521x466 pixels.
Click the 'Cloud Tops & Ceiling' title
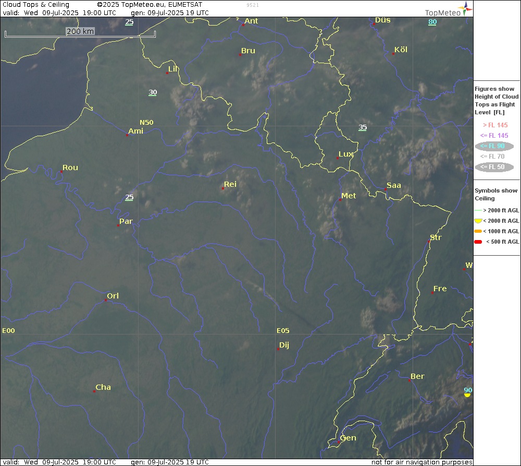(36, 5)
